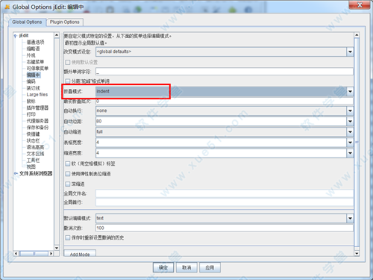Screen dimensions: 373x280
Task: Enable the 软（用空格模拟）标签 checkbox
Action: [x=67, y=164]
